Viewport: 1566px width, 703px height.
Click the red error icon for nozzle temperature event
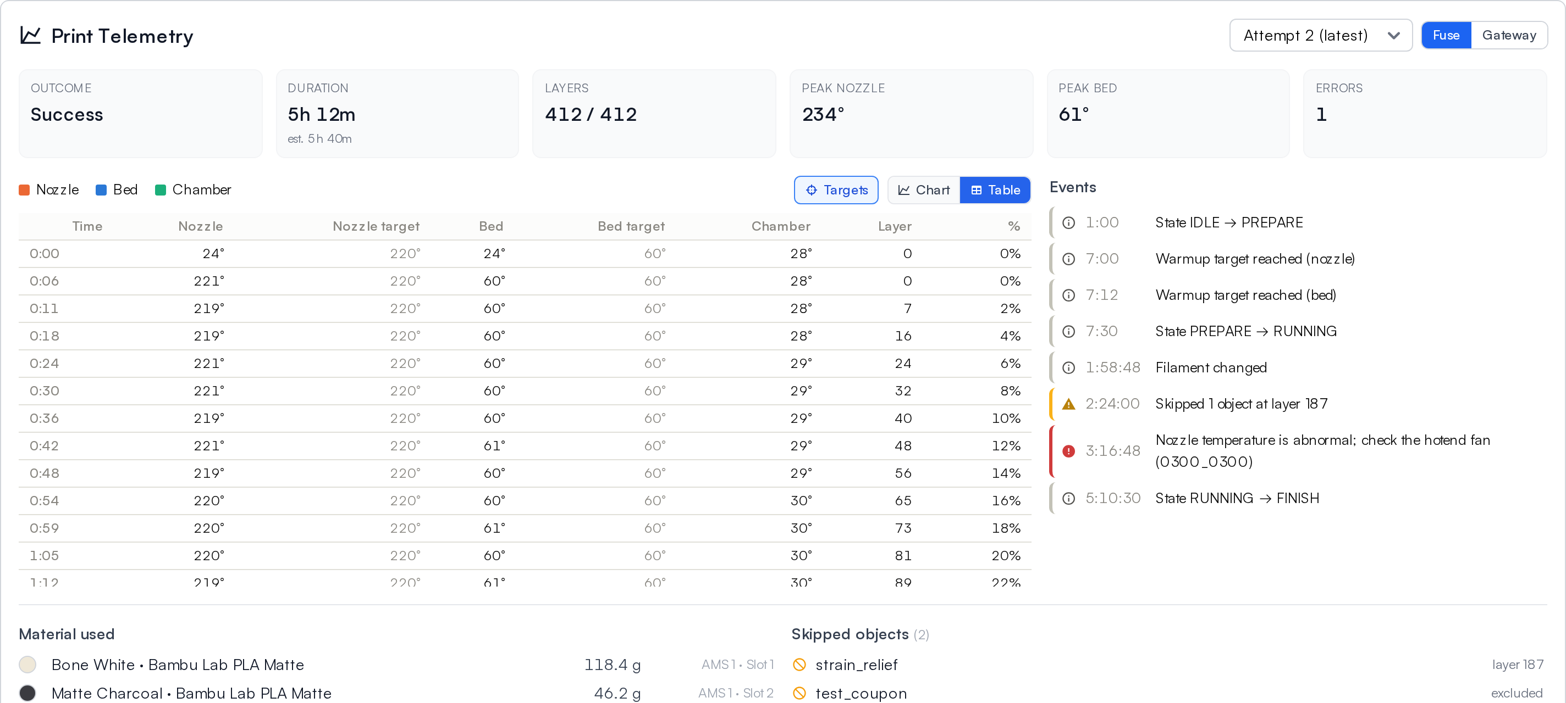pyautogui.click(x=1068, y=451)
